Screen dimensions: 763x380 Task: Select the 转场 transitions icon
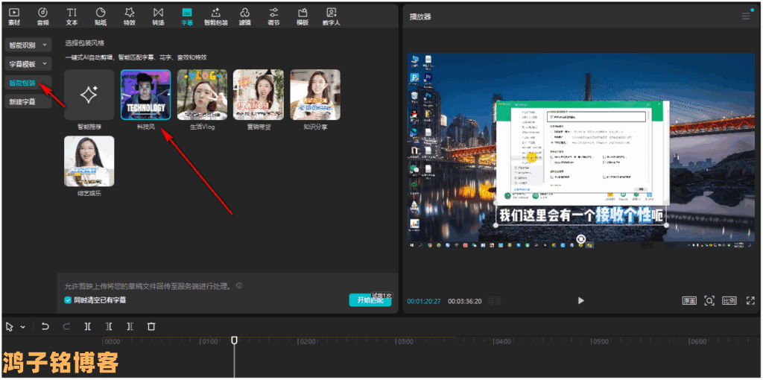pos(158,16)
